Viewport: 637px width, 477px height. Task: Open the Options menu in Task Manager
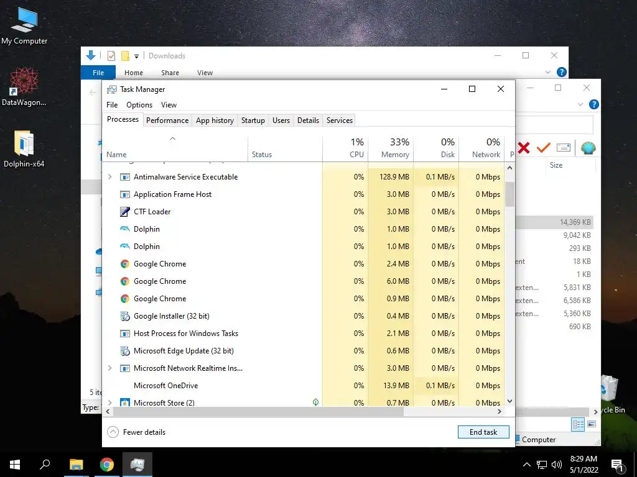(x=139, y=104)
